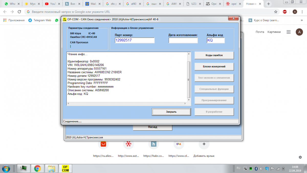Click the Chrome taskbar icon
The width and height of the screenshot is (307, 173).
coord(38,168)
